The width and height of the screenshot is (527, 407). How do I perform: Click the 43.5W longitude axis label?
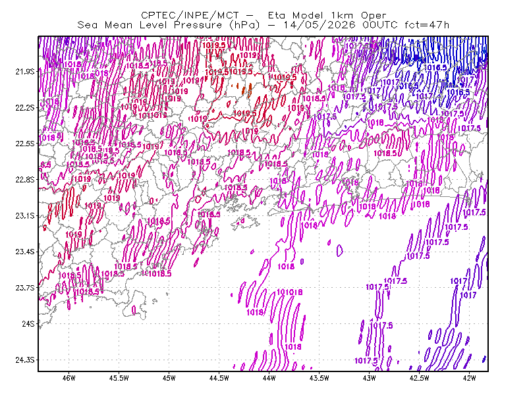click(319, 378)
